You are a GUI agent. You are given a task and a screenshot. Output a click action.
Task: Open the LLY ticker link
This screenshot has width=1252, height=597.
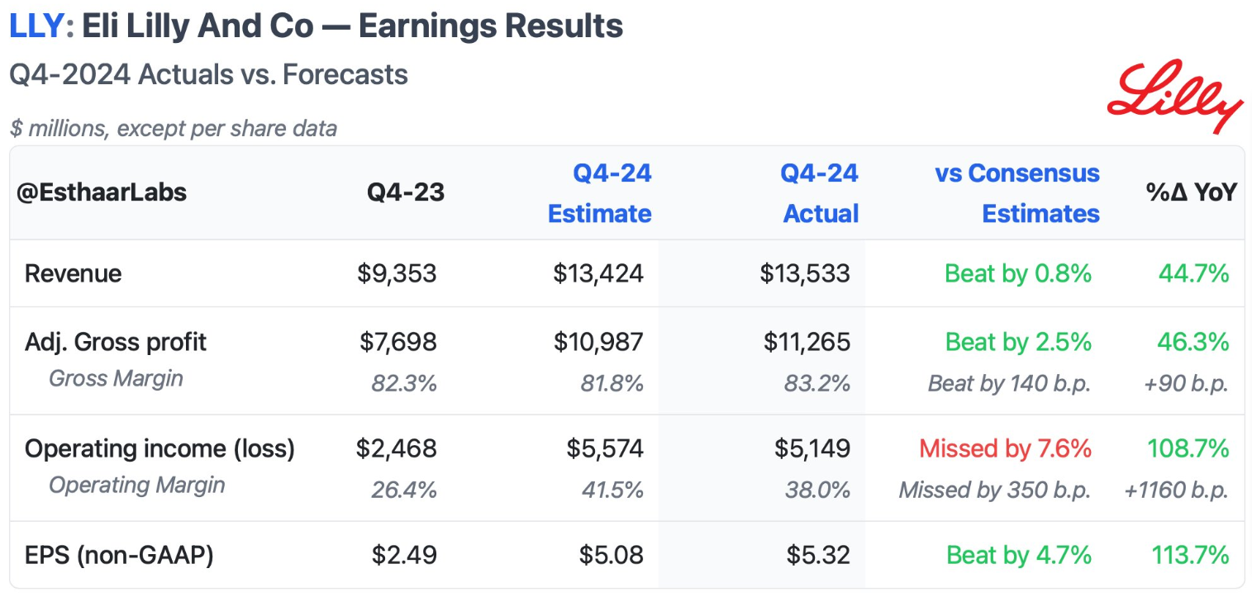click(36, 26)
